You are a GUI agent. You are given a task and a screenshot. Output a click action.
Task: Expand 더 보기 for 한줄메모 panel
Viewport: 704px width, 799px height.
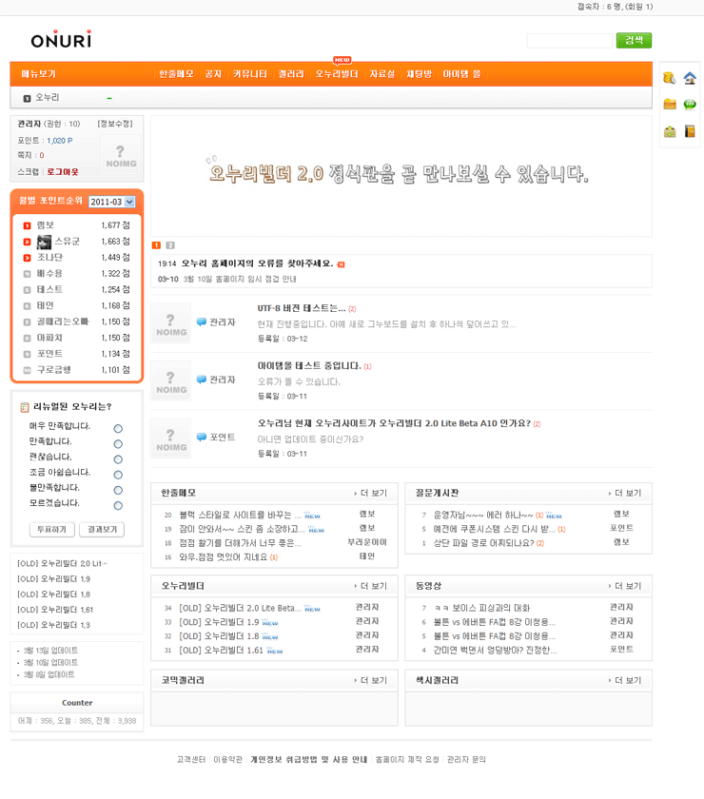tap(371, 494)
